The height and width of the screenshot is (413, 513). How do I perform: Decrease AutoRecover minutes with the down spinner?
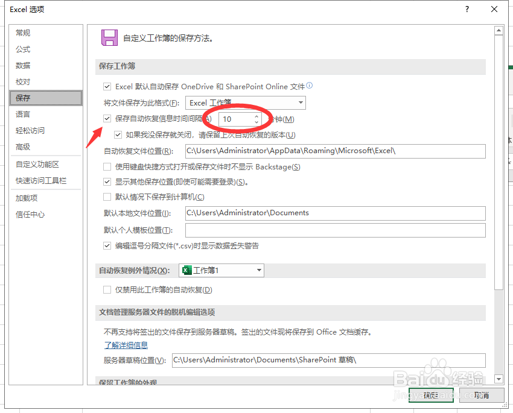coord(256,122)
